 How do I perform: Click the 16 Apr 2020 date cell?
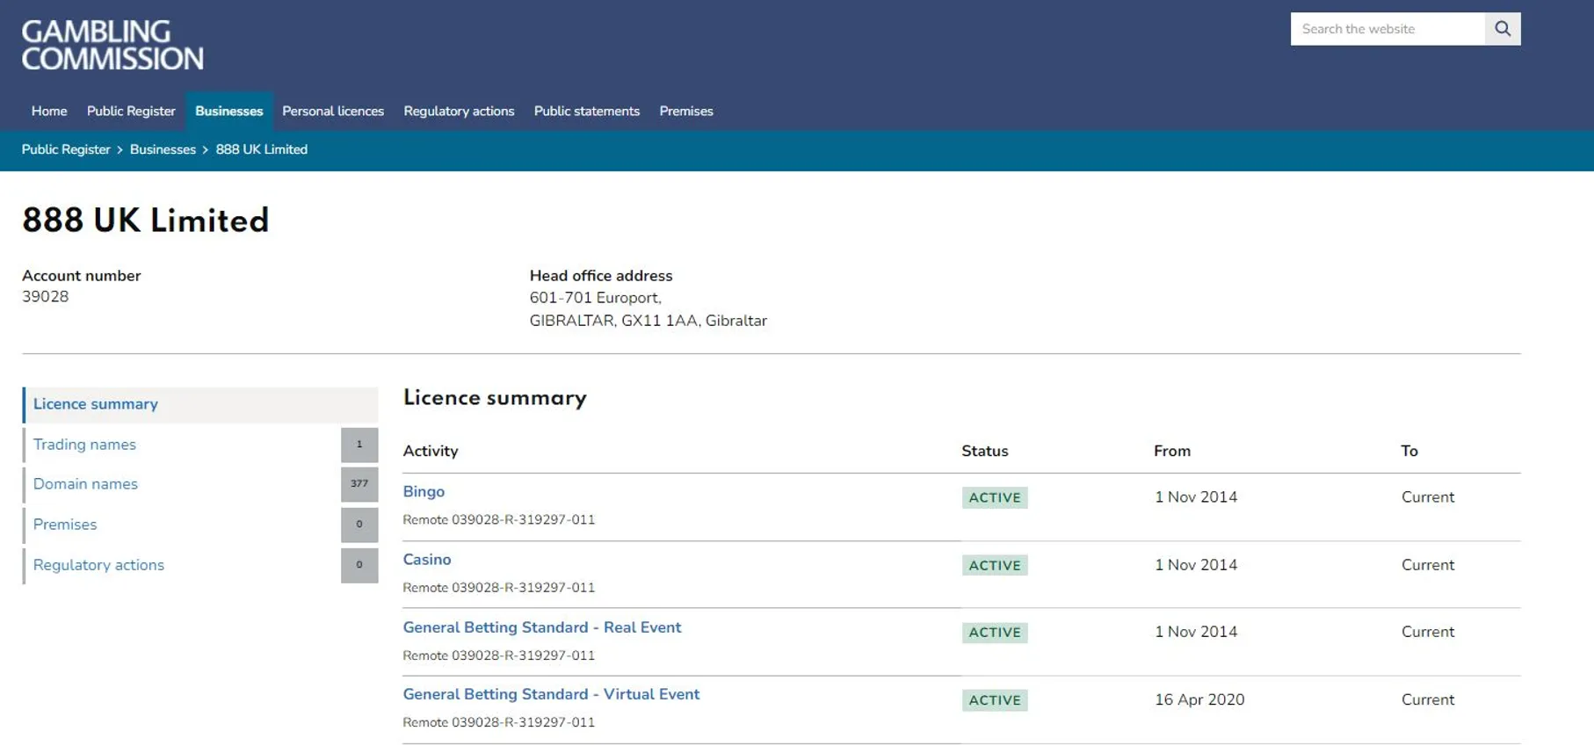[1199, 700]
